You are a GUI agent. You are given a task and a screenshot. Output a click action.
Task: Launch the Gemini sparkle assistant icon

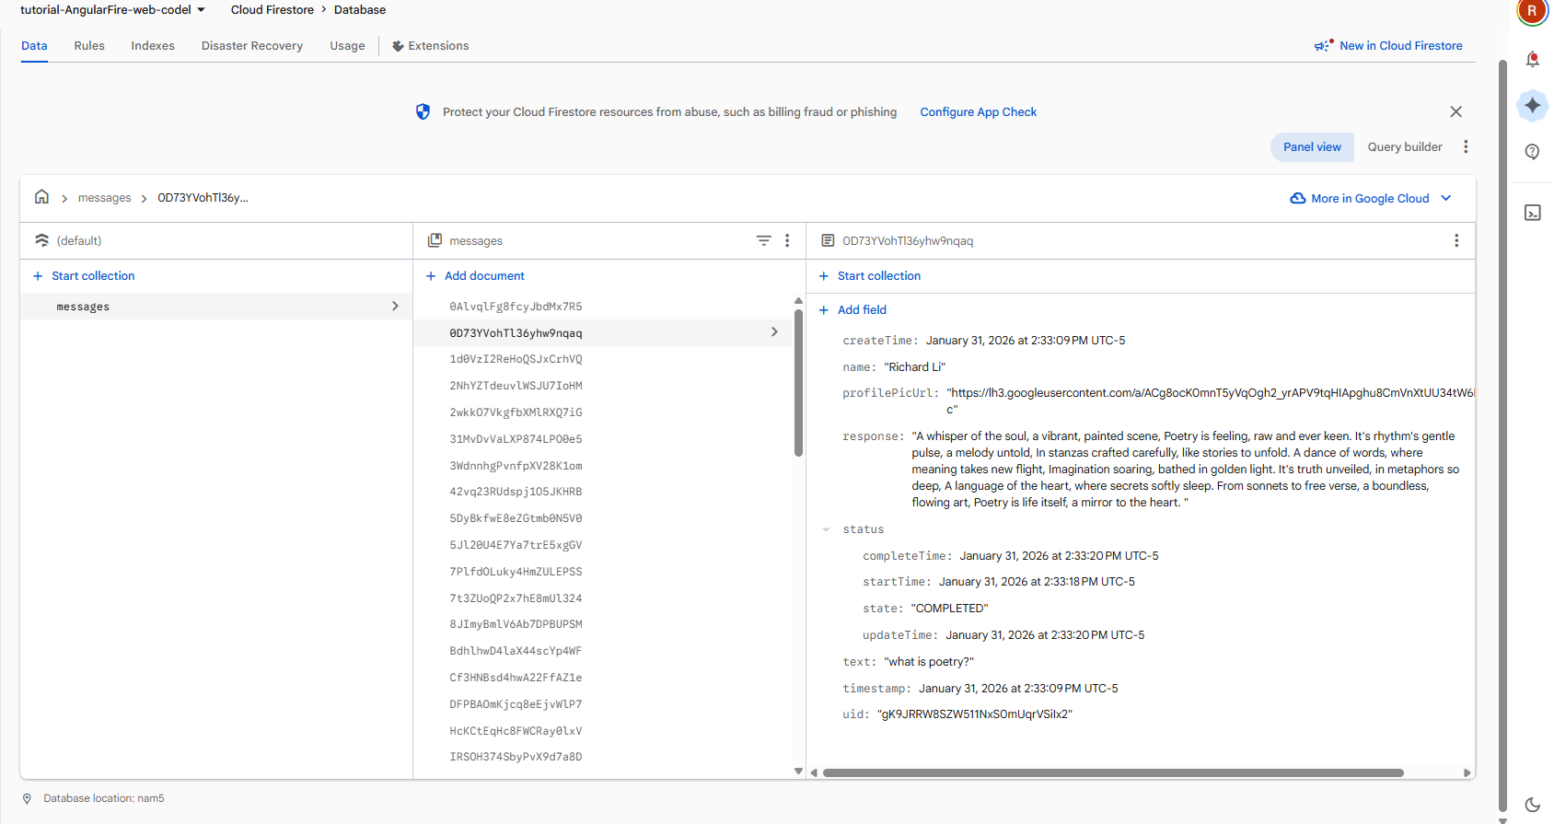pyautogui.click(x=1532, y=106)
